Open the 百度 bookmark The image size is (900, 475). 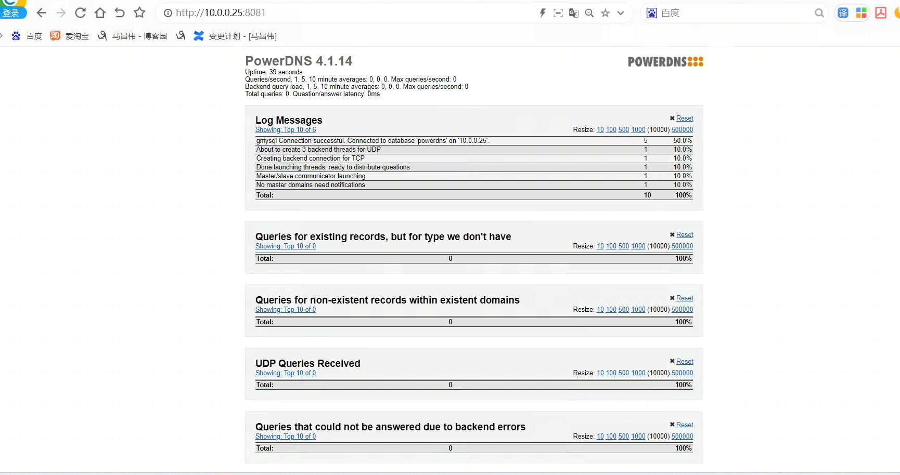(x=27, y=36)
